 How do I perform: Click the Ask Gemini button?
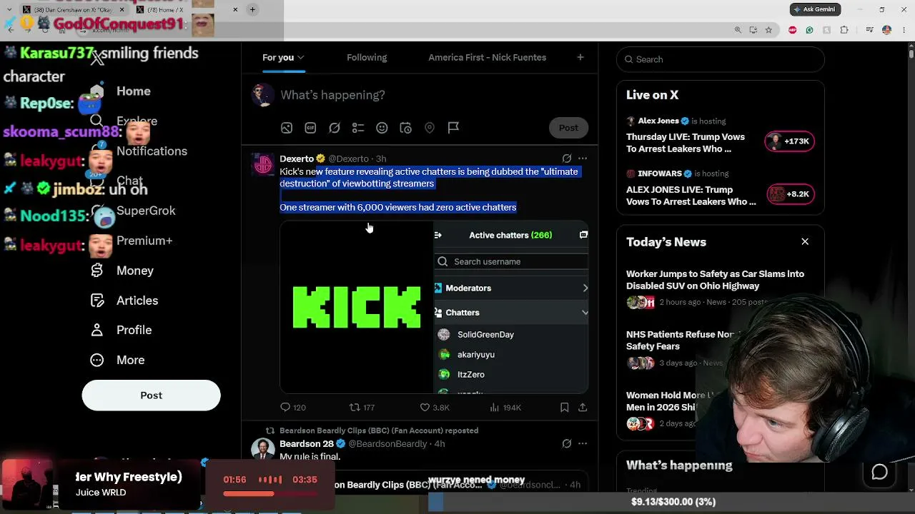815,9
